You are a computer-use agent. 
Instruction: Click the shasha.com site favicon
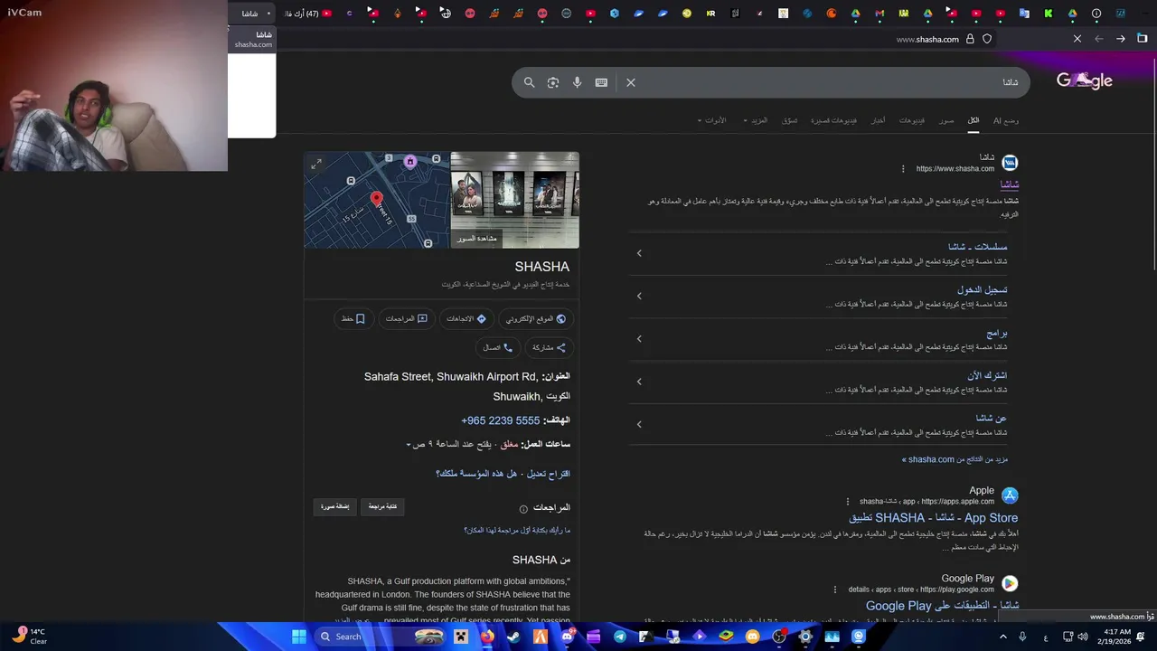coord(1010,163)
